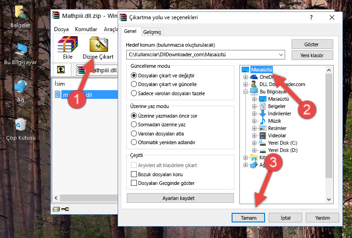
Task: Select 'Sadece varolan dosyaları tazele' option
Action: pos(168,93)
